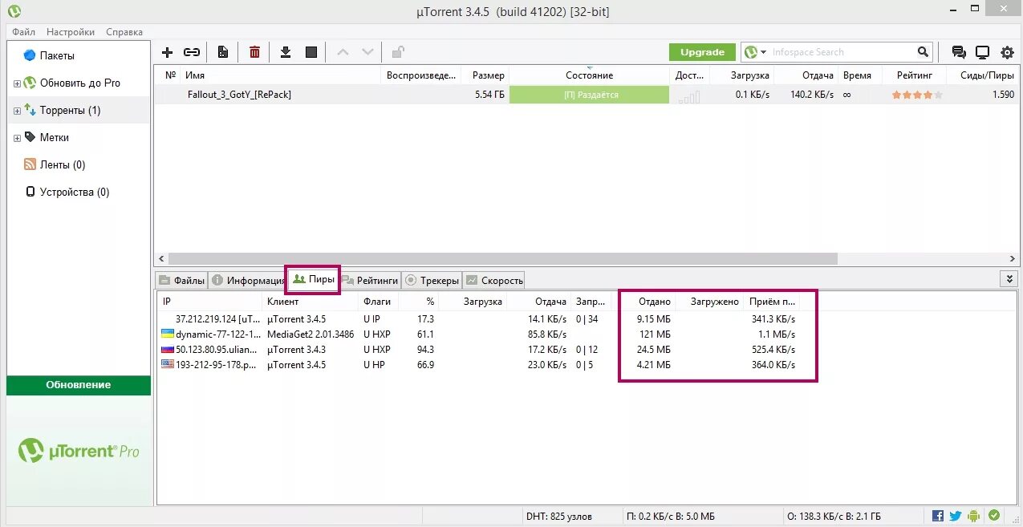Image resolution: width=1023 pixels, height=527 pixels.
Task: Open Preferences via the gear icon
Action: click(x=1007, y=53)
